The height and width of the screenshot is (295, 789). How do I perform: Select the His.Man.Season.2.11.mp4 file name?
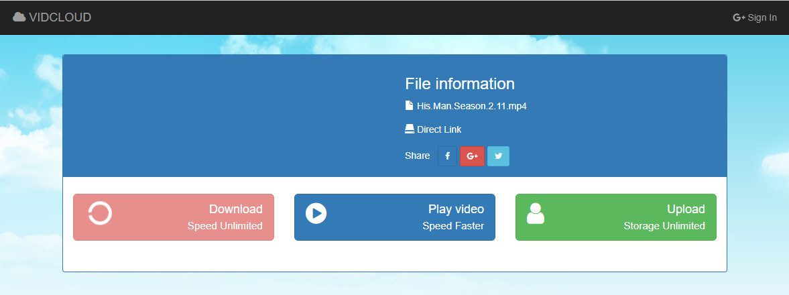point(471,106)
